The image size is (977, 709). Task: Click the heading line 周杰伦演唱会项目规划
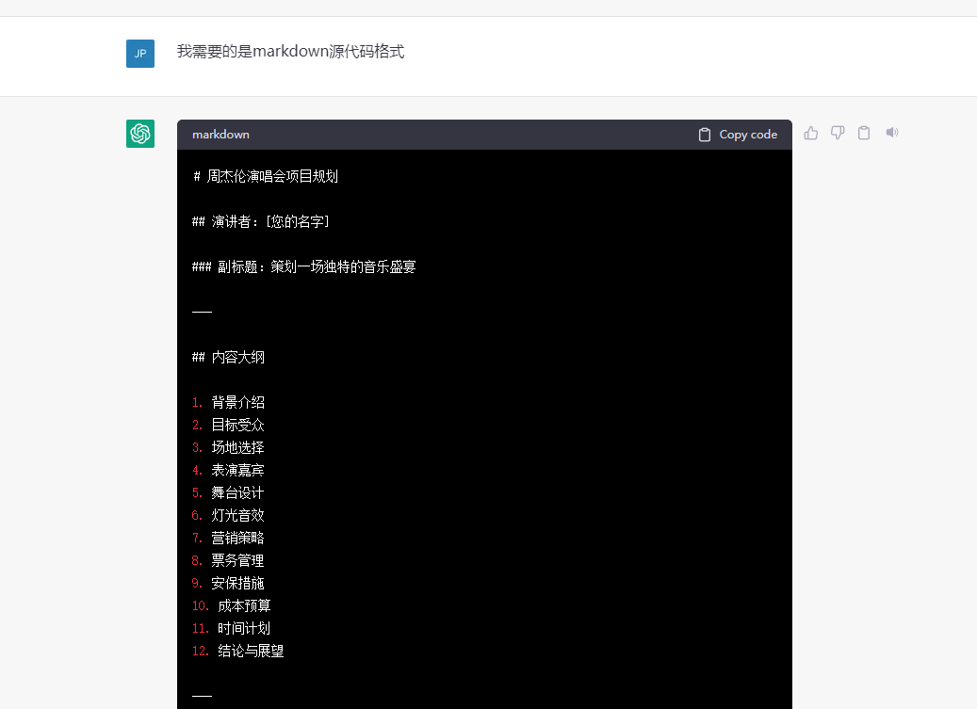266,177
